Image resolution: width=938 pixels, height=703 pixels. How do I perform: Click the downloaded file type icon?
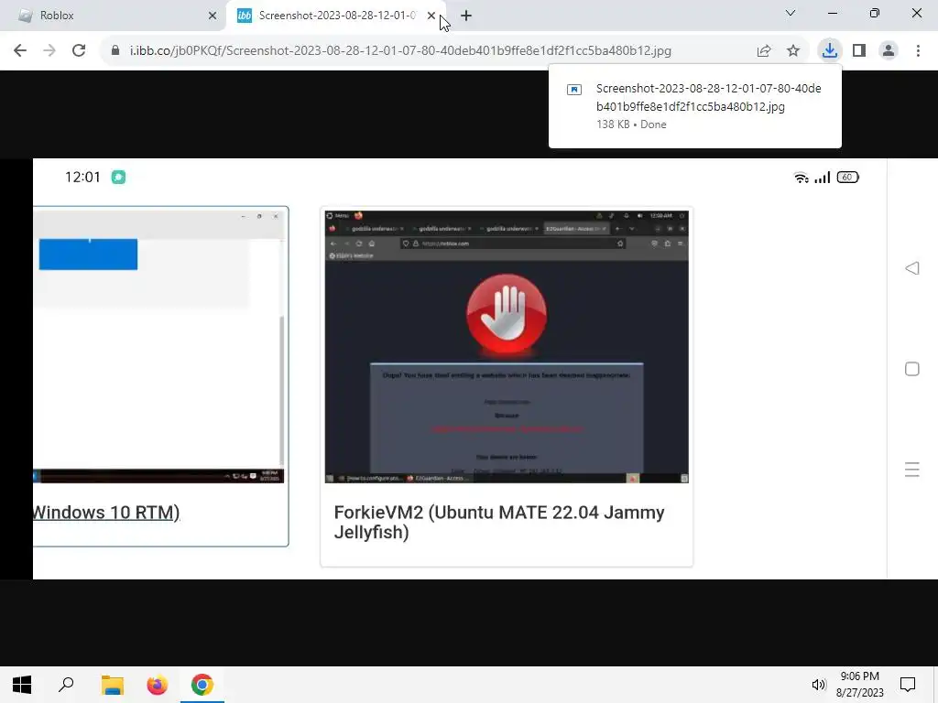[574, 90]
